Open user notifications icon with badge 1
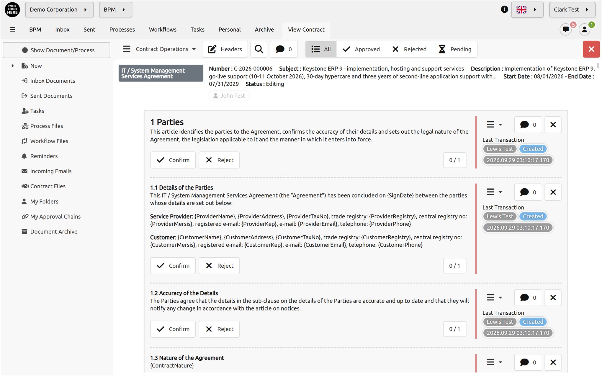The image size is (602, 376). coord(584,29)
